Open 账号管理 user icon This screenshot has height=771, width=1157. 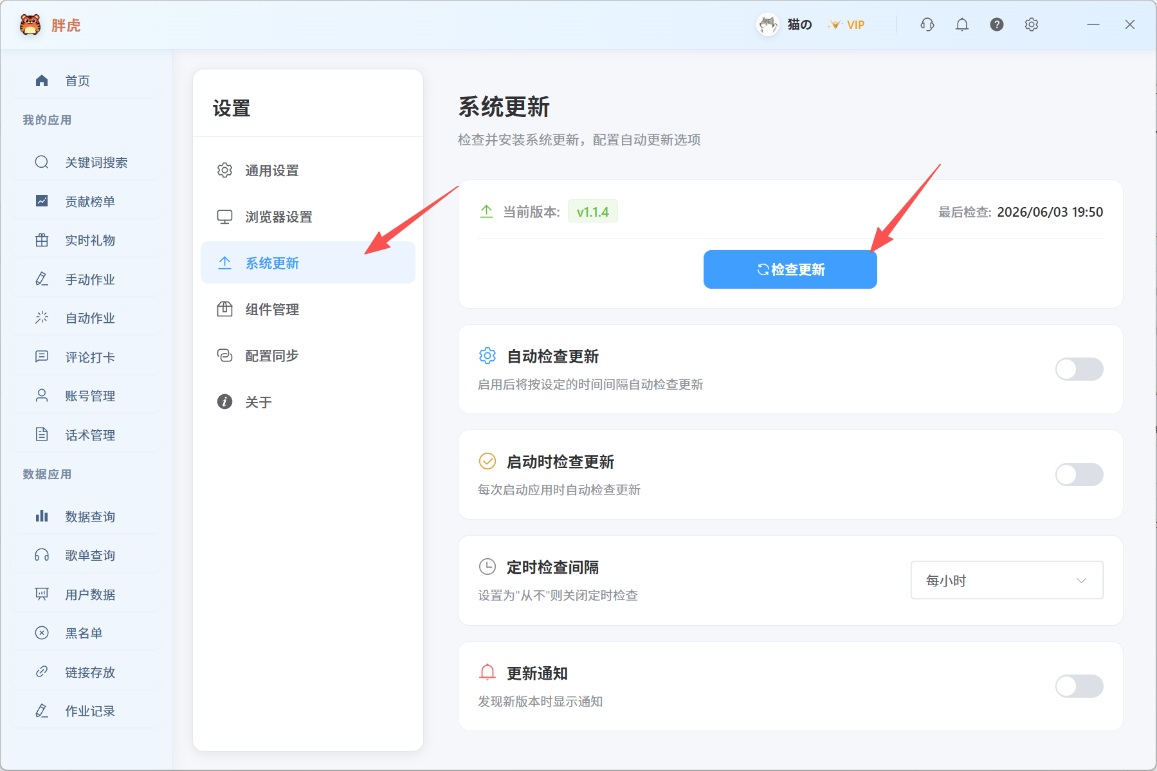[x=42, y=395]
